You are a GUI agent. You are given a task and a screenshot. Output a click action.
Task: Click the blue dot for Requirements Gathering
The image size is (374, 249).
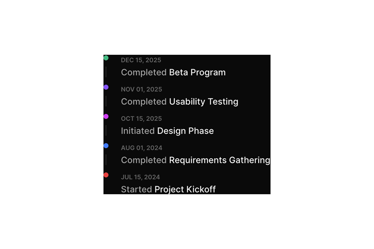tap(106, 146)
